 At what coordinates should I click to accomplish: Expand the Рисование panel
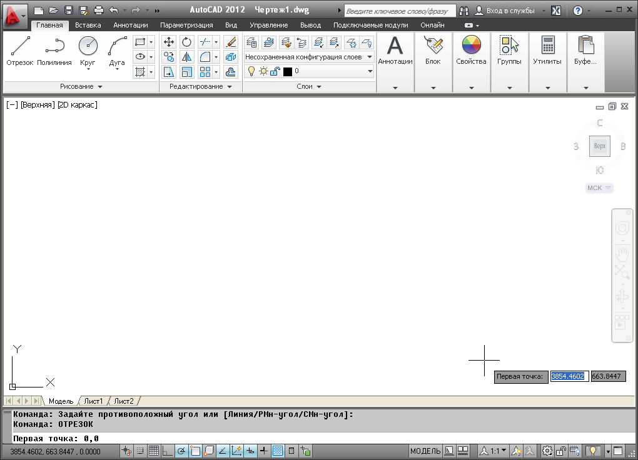(81, 86)
